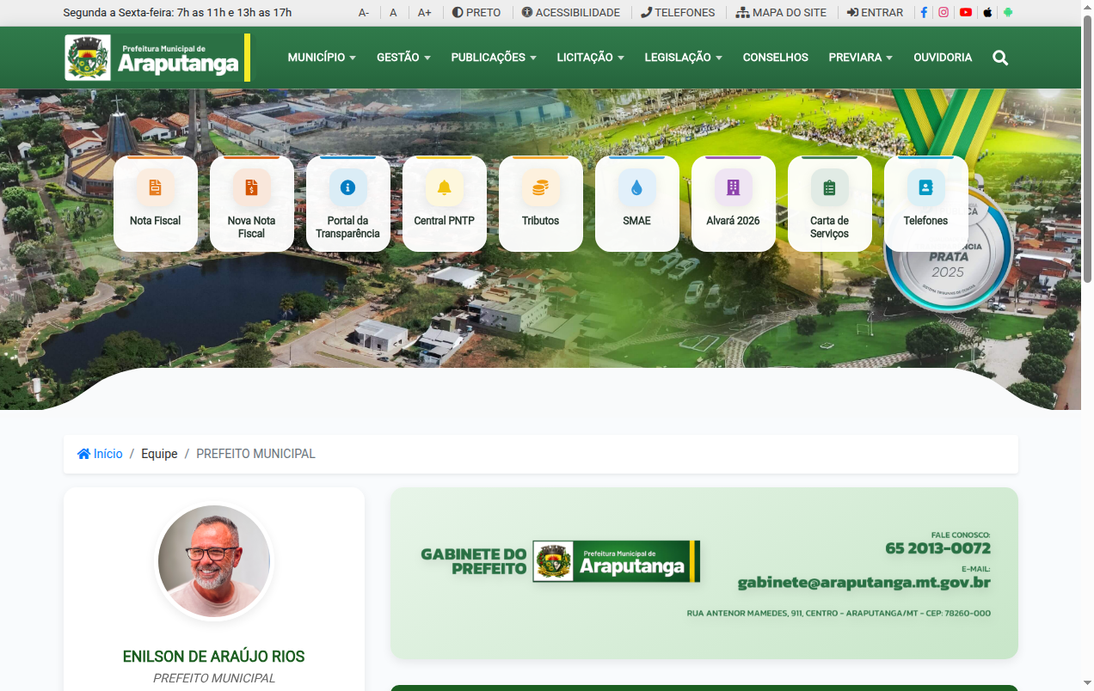Click the Prata 2025 medal image
The height and width of the screenshot is (691, 1094).
click(x=949, y=249)
